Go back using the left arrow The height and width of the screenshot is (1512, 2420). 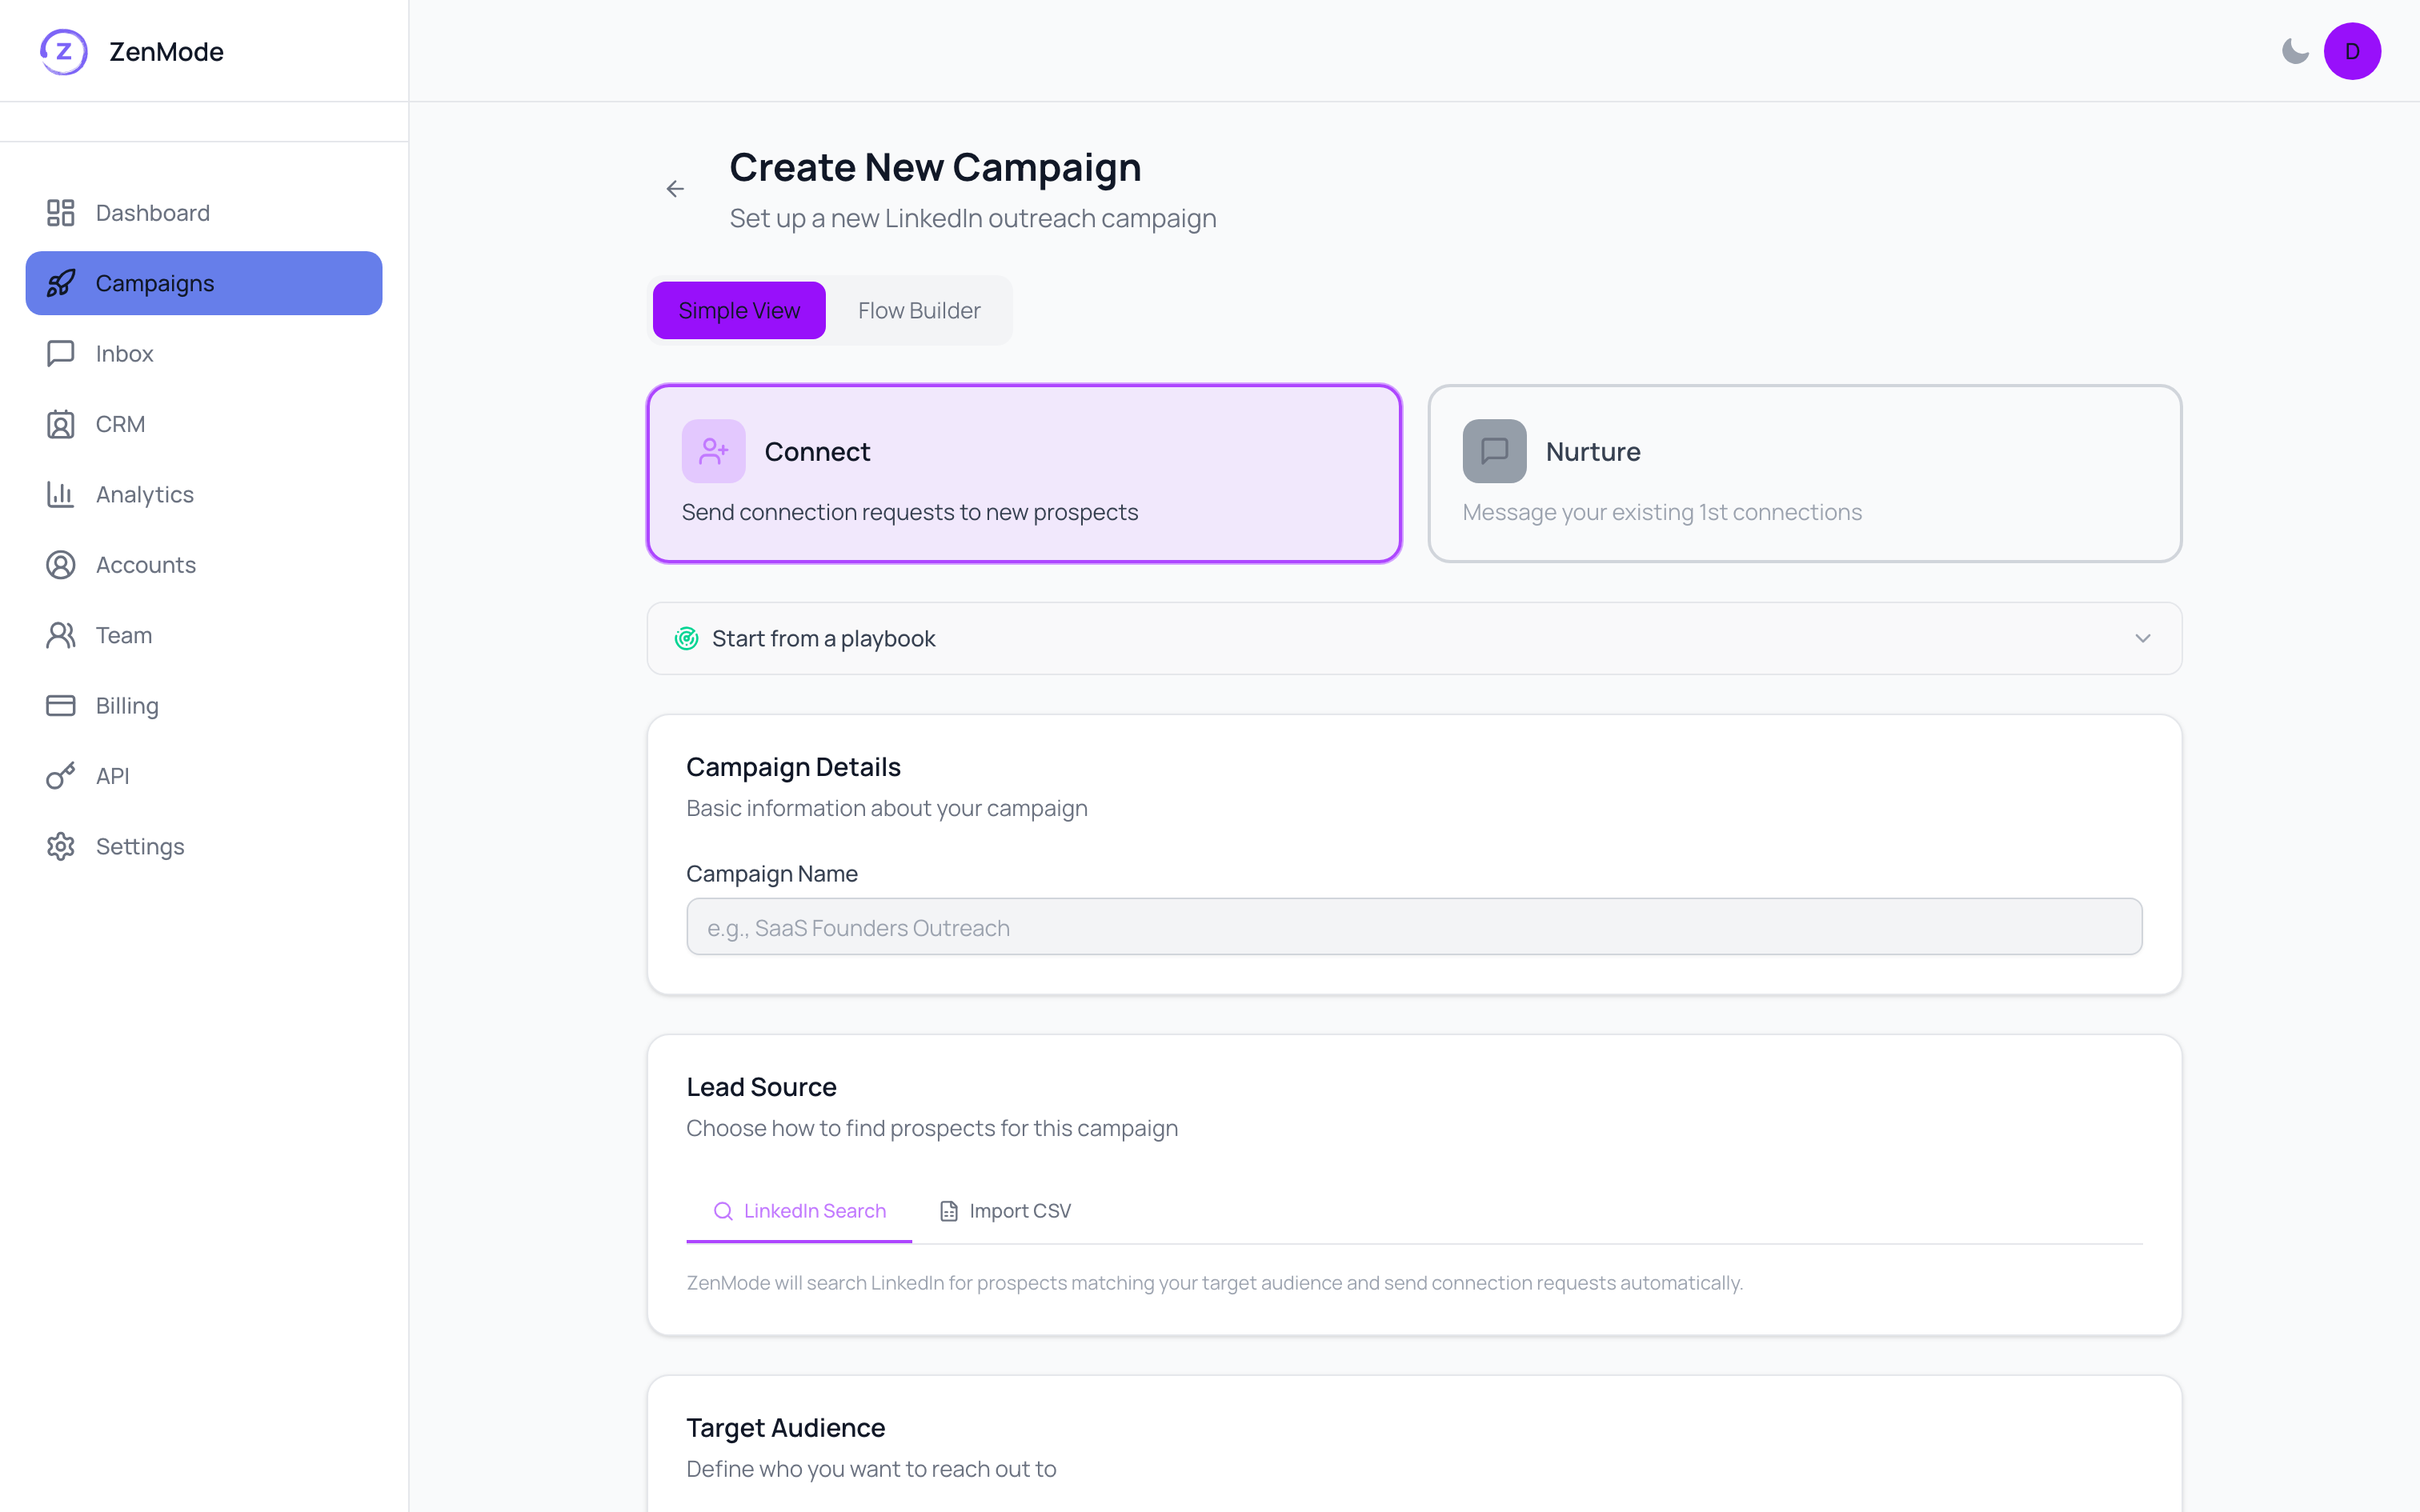(675, 189)
